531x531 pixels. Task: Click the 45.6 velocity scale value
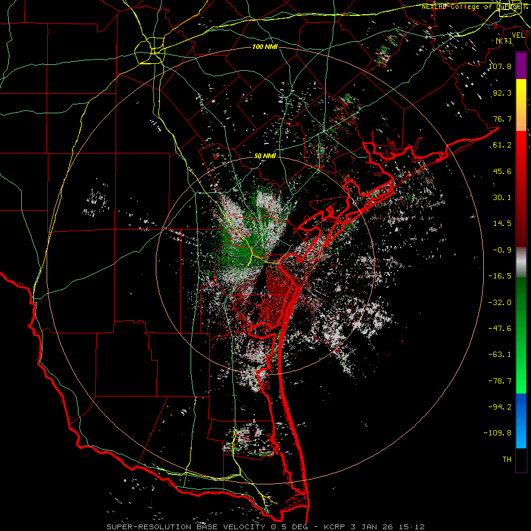click(502, 171)
